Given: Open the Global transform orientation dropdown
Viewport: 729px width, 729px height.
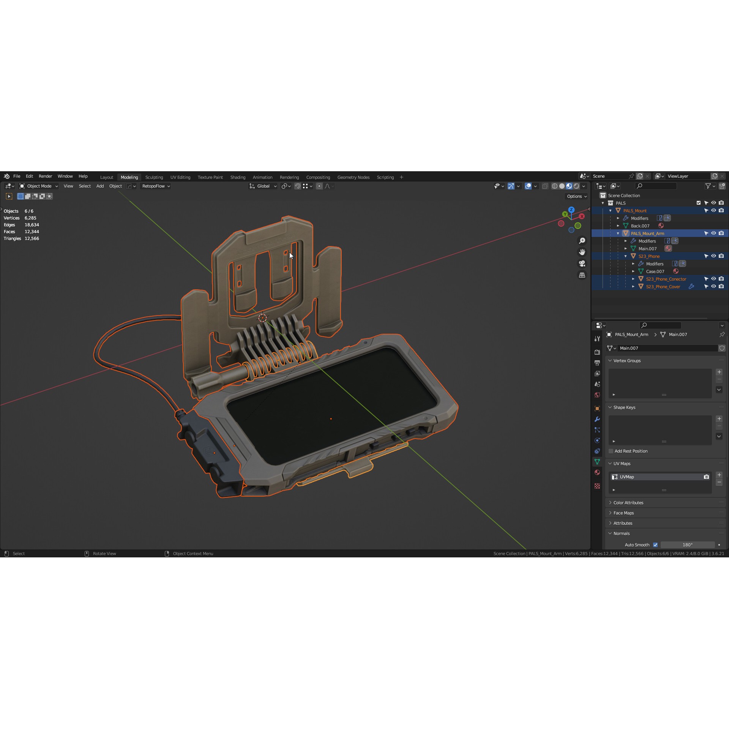Looking at the screenshot, I should pyautogui.click(x=263, y=186).
